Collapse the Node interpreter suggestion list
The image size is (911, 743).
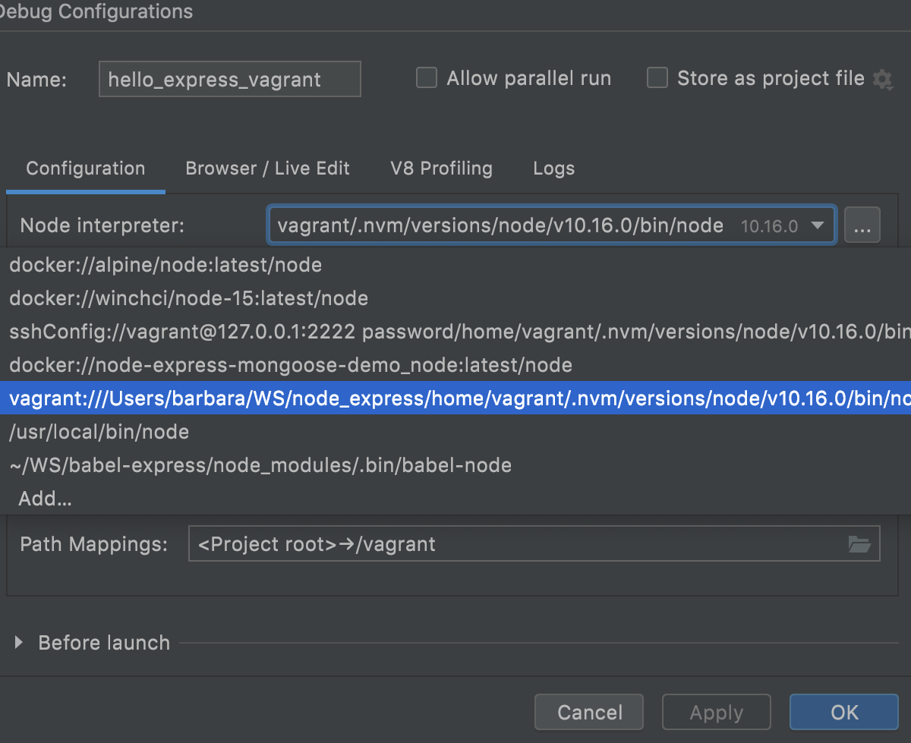pyautogui.click(x=818, y=225)
